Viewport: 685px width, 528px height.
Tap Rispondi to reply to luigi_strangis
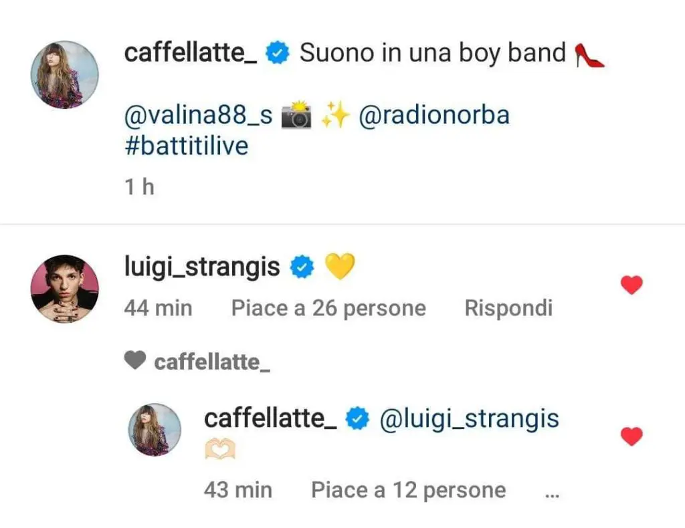coord(508,308)
